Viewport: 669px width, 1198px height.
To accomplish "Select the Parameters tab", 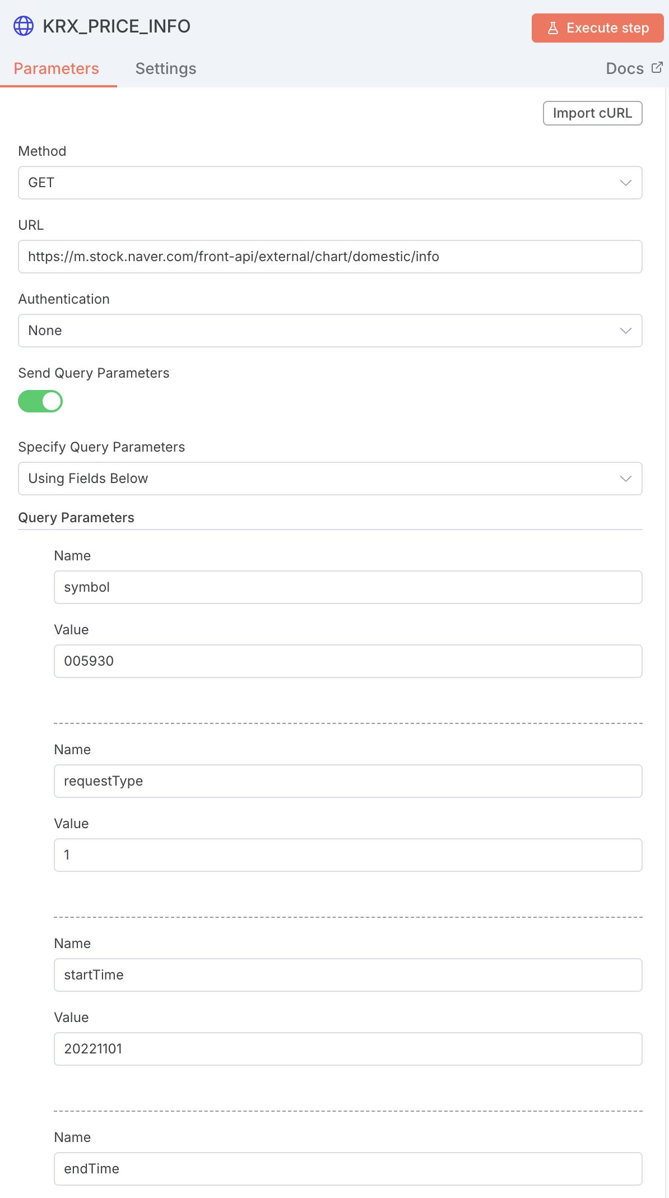I will click(x=56, y=68).
